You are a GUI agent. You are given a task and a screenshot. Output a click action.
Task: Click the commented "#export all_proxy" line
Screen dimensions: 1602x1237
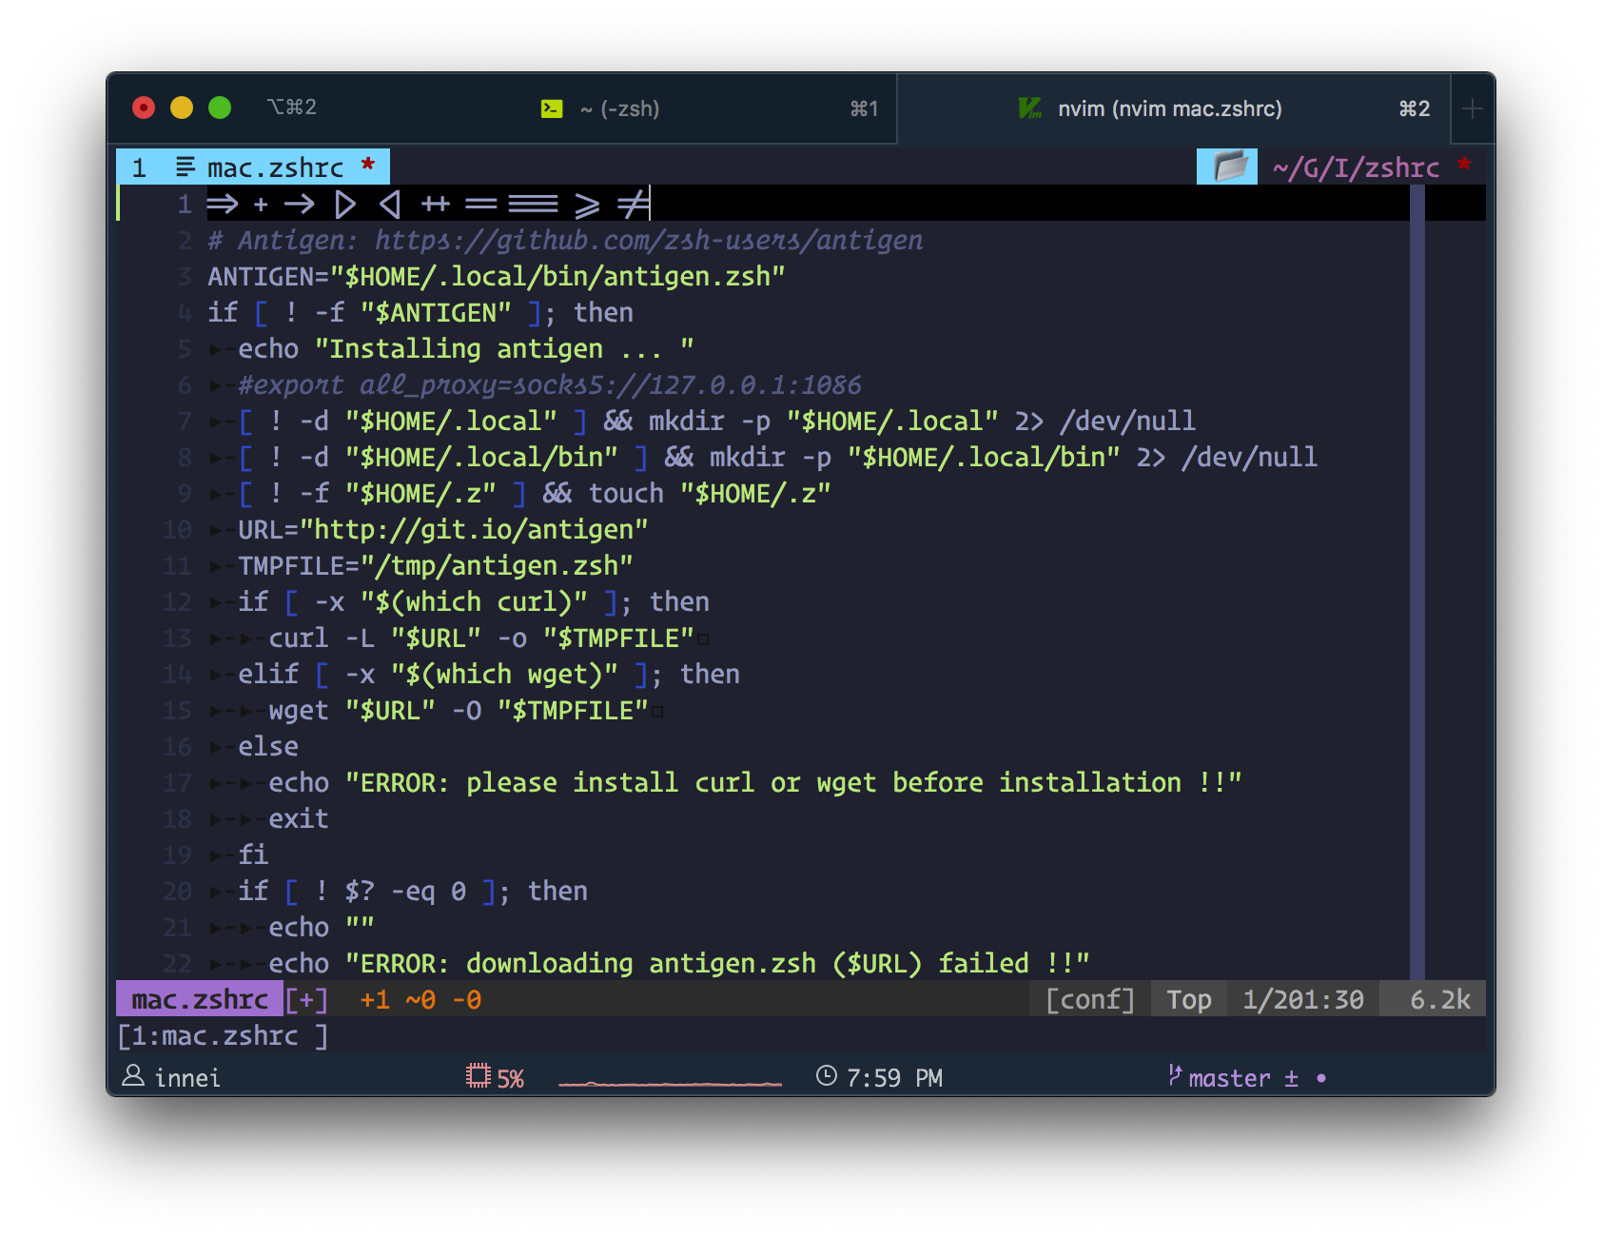click(x=550, y=385)
